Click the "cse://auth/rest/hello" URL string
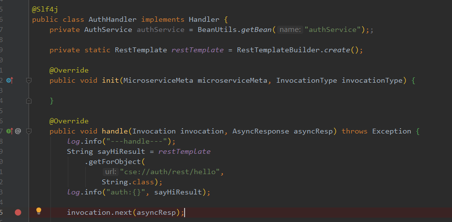The height and width of the screenshot is (222, 452). pos(170,172)
